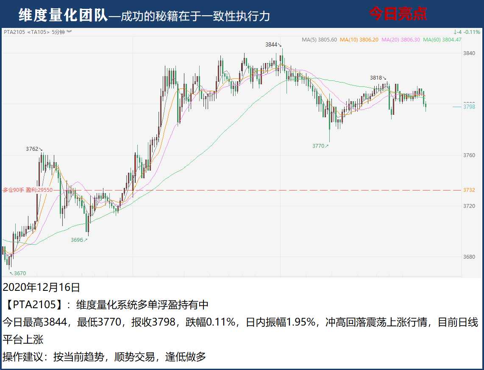Select the 多仓90手 position label
This screenshot has width=484, height=370.
pyautogui.click(x=13, y=190)
